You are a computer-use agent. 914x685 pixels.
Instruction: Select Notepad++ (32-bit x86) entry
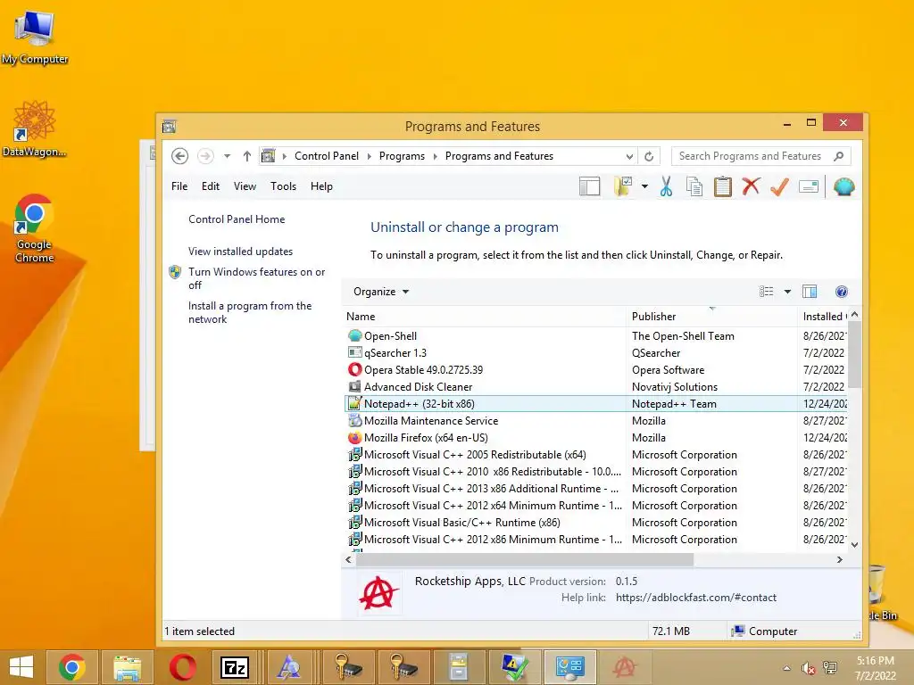point(595,404)
